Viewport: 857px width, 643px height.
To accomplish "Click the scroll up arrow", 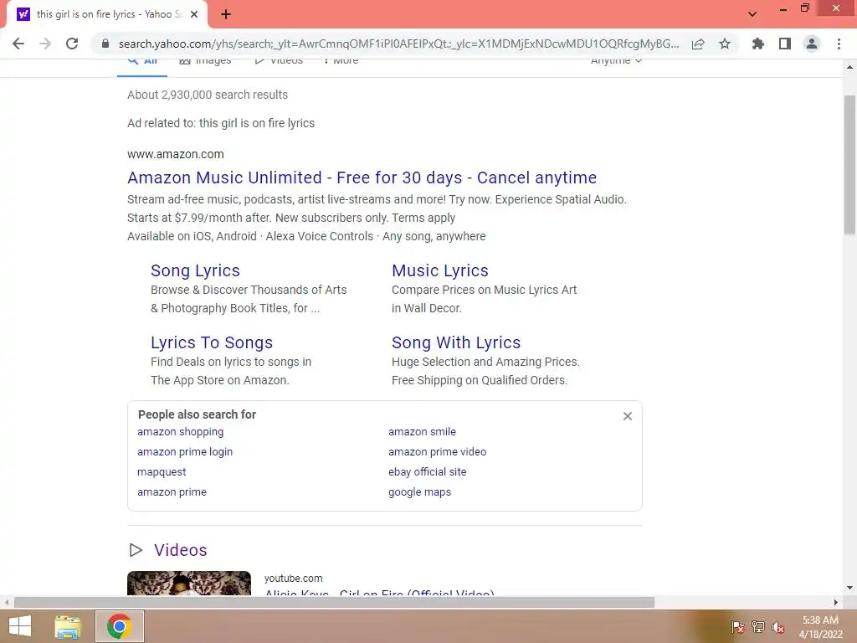I will pyautogui.click(x=849, y=67).
